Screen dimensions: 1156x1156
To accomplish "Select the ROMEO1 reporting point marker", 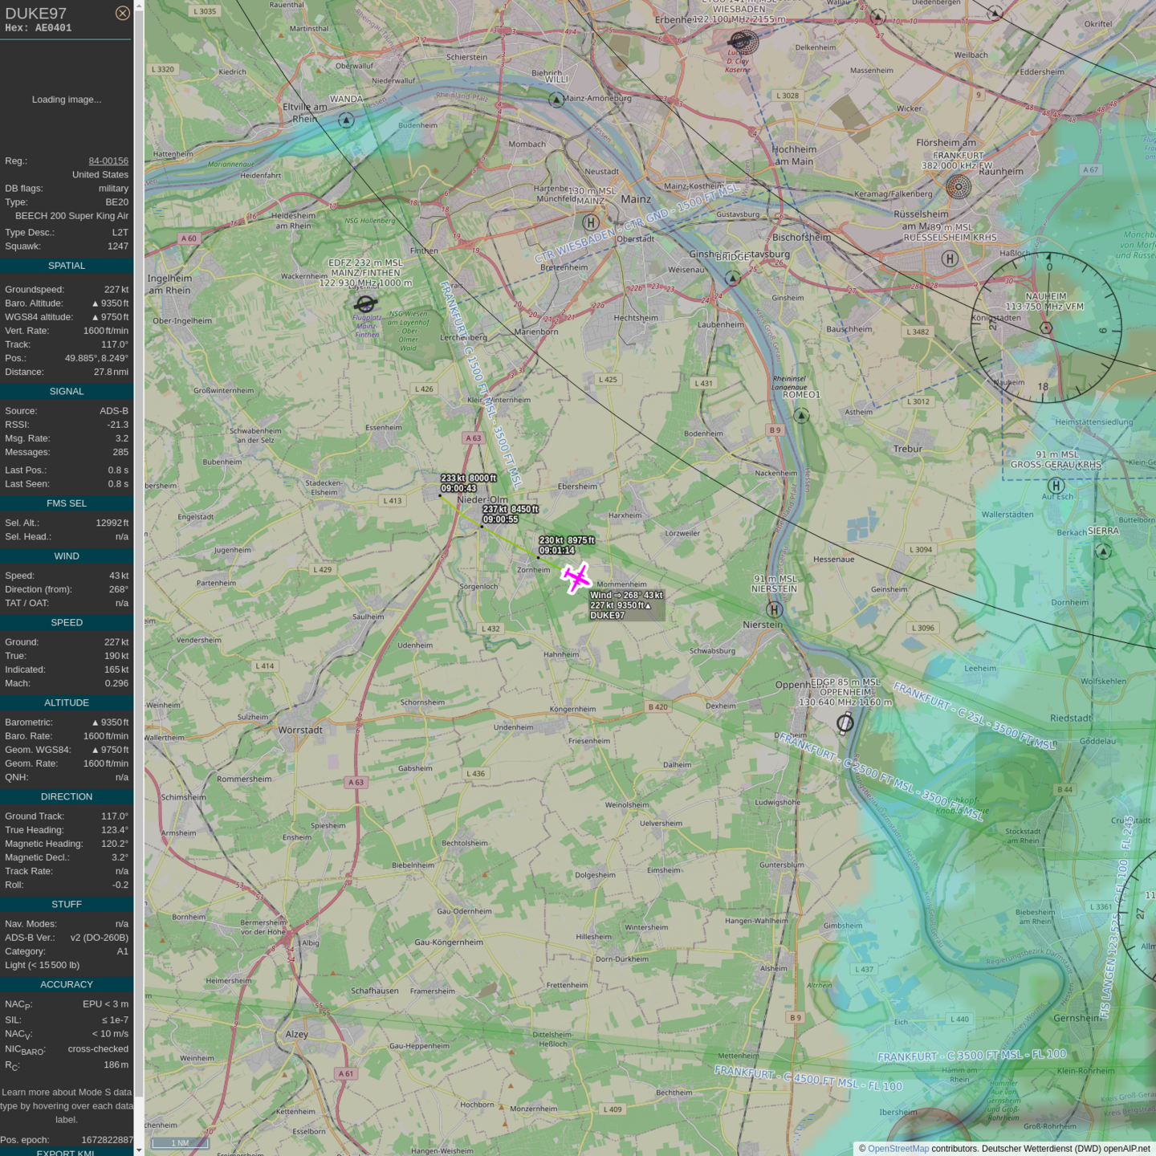I will 801,415.
